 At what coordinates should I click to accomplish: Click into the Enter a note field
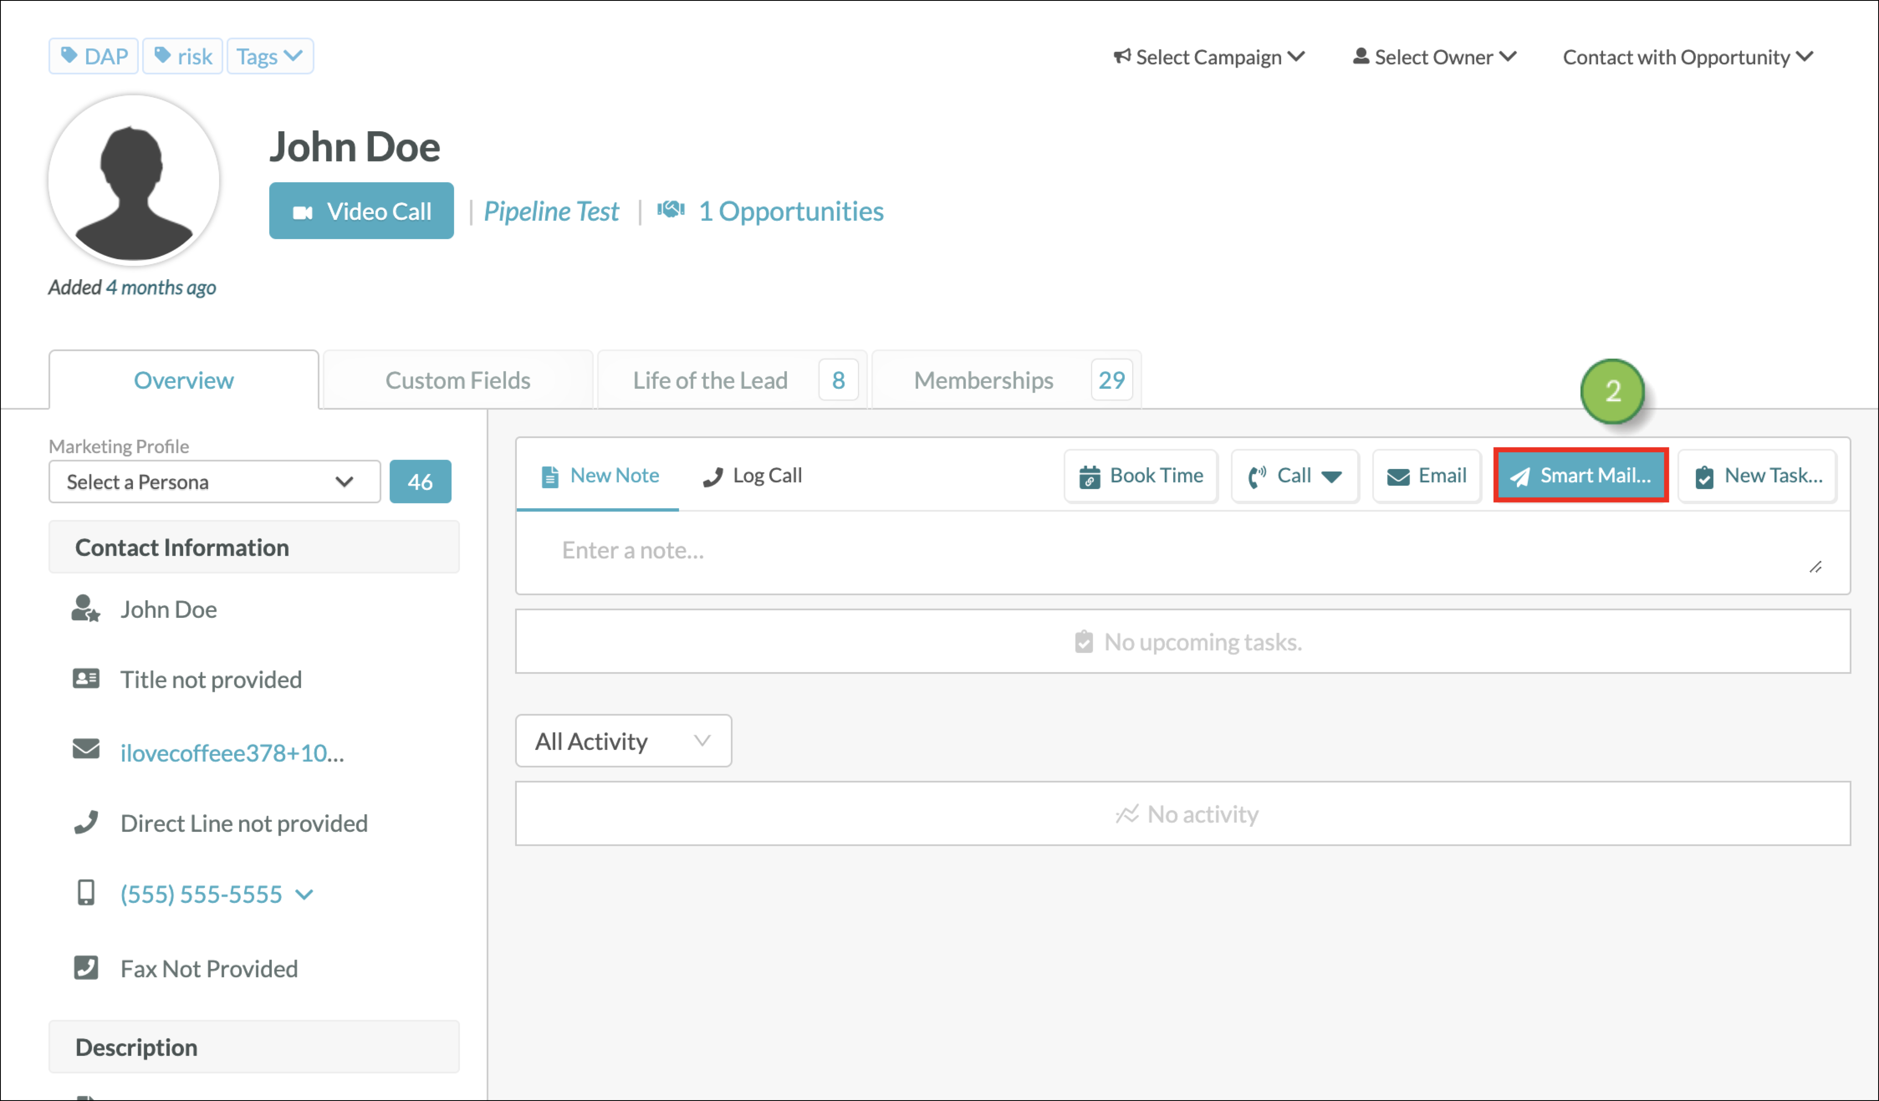pos(1182,552)
